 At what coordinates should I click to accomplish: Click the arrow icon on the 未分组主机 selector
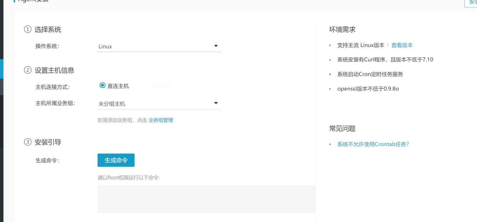tap(216, 103)
